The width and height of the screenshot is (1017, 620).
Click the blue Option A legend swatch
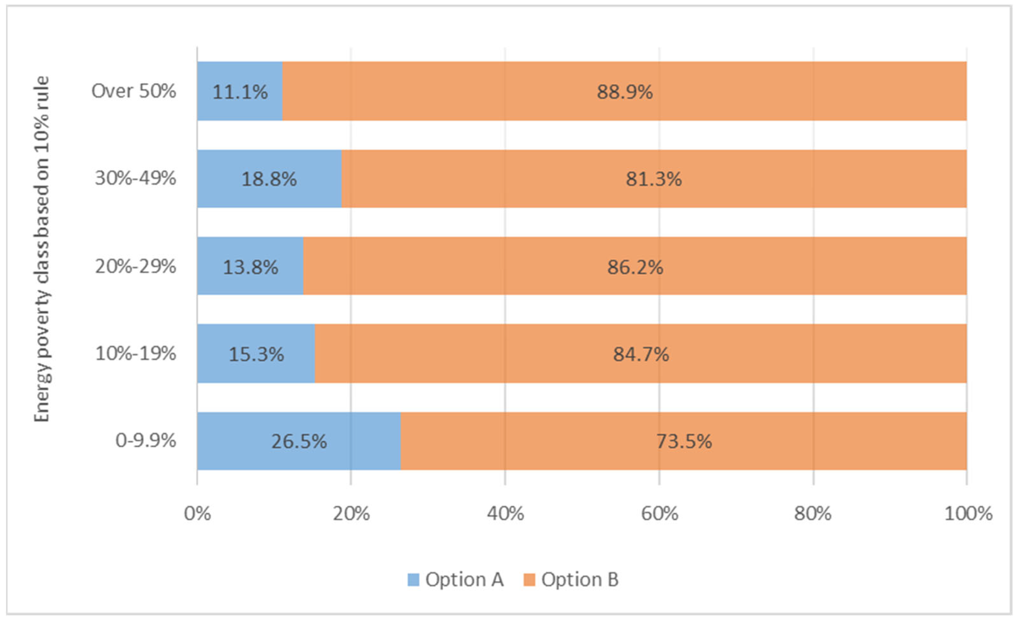click(413, 580)
